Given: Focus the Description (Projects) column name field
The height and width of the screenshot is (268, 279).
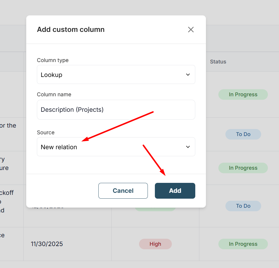Looking at the screenshot, I should coord(116,110).
